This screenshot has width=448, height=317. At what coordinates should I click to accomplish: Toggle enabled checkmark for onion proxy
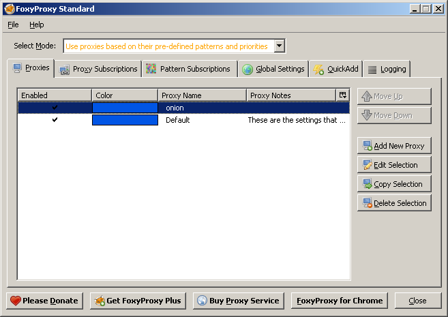55,108
